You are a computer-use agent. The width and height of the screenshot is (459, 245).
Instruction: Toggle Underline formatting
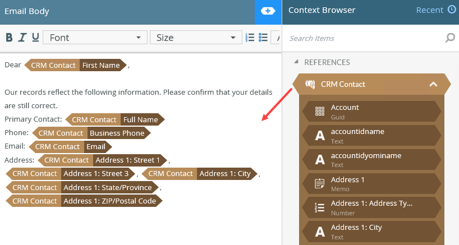point(35,38)
